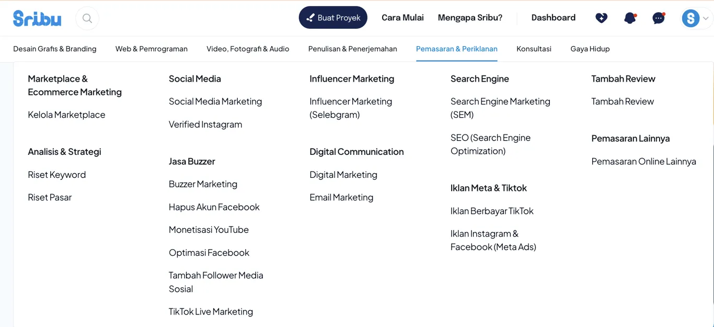The image size is (714, 327).
Task: Select Social Media Marketing service
Action: (x=215, y=102)
